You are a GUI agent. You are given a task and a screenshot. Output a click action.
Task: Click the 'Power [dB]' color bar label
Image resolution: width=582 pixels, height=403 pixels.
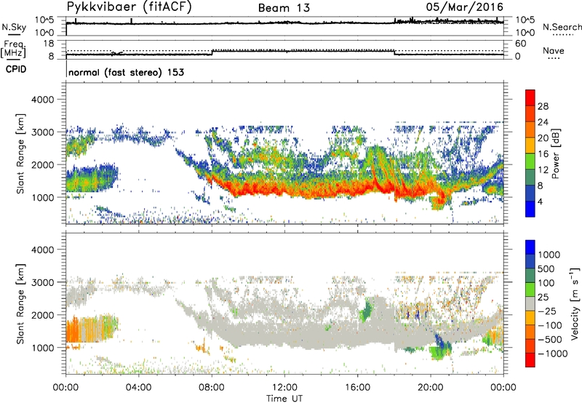tap(555, 153)
